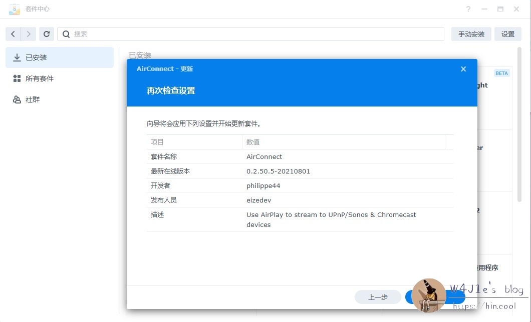Image resolution: width=531 pixels, height=322 pixels.
Task: Open the help question mark icon
Action: tap(468, 8)
